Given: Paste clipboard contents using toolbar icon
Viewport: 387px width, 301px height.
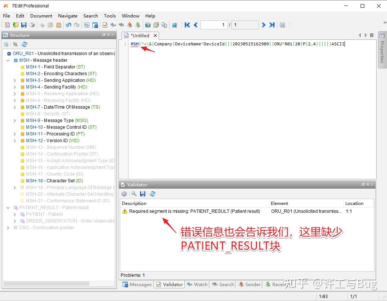Looking at the screenshot, I should coord(59,25).
